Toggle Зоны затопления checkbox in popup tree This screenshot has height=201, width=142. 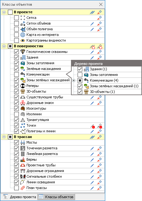(80, 75)
